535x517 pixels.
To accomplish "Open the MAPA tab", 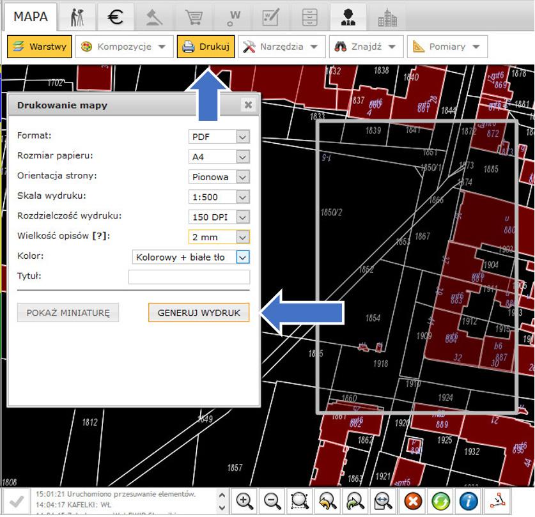I will [x=31, y=17].
